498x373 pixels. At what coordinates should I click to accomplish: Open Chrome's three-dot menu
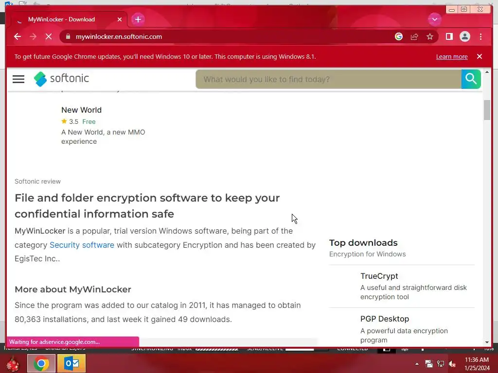coord(480,36)
